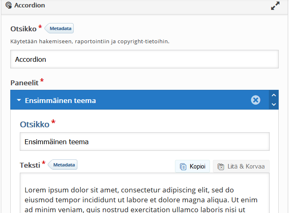Enter fullscreen with the expand arrows icon
This screenshot has height=213, width=289.
[x=275, y=6]
